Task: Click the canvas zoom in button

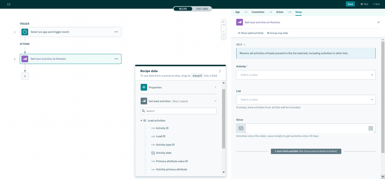Action: point(224,28)
